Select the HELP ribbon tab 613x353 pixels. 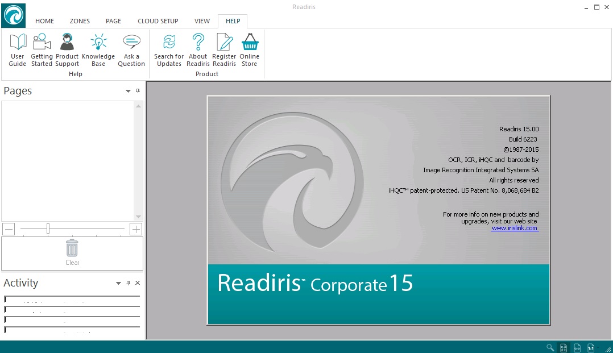[233, 21]
